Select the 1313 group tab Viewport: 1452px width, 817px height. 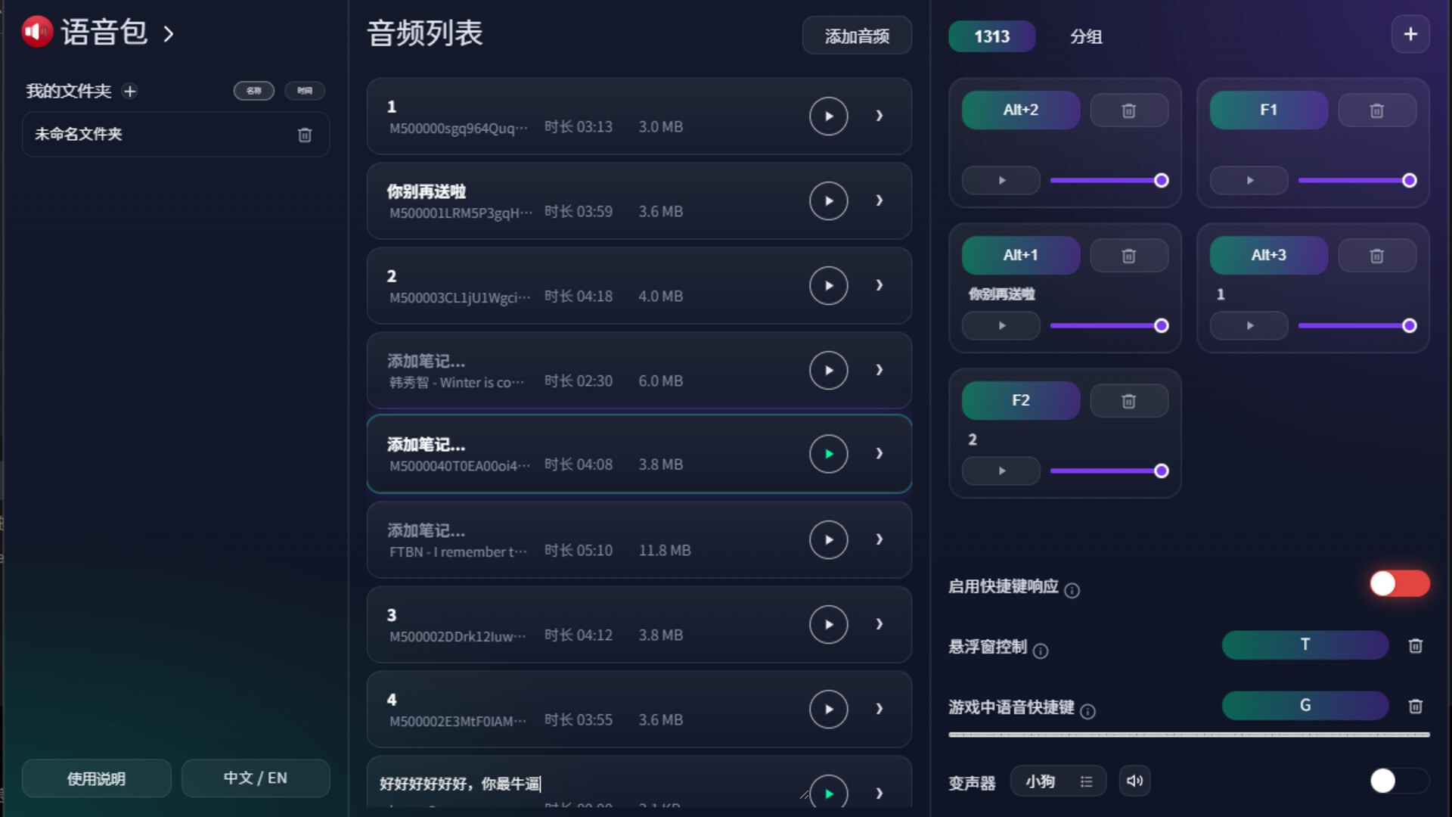coord(991,36)
